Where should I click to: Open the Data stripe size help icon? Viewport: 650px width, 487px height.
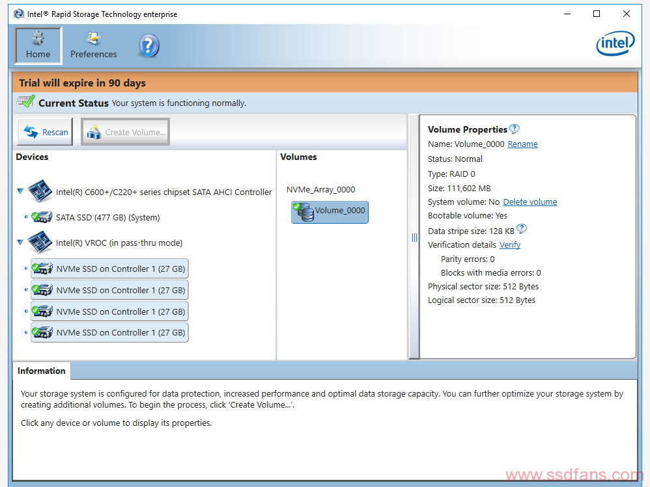click(522, 228)
